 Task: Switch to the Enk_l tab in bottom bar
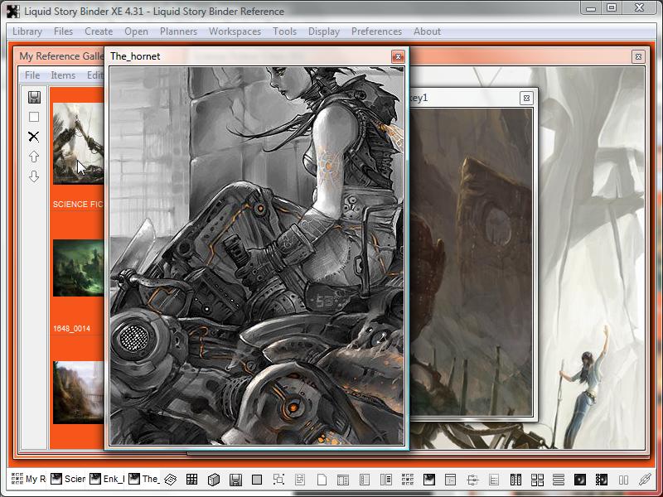106,479
